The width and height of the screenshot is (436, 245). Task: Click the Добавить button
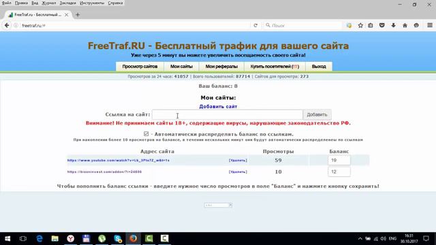pyautogui.click(x=317, y=114)
